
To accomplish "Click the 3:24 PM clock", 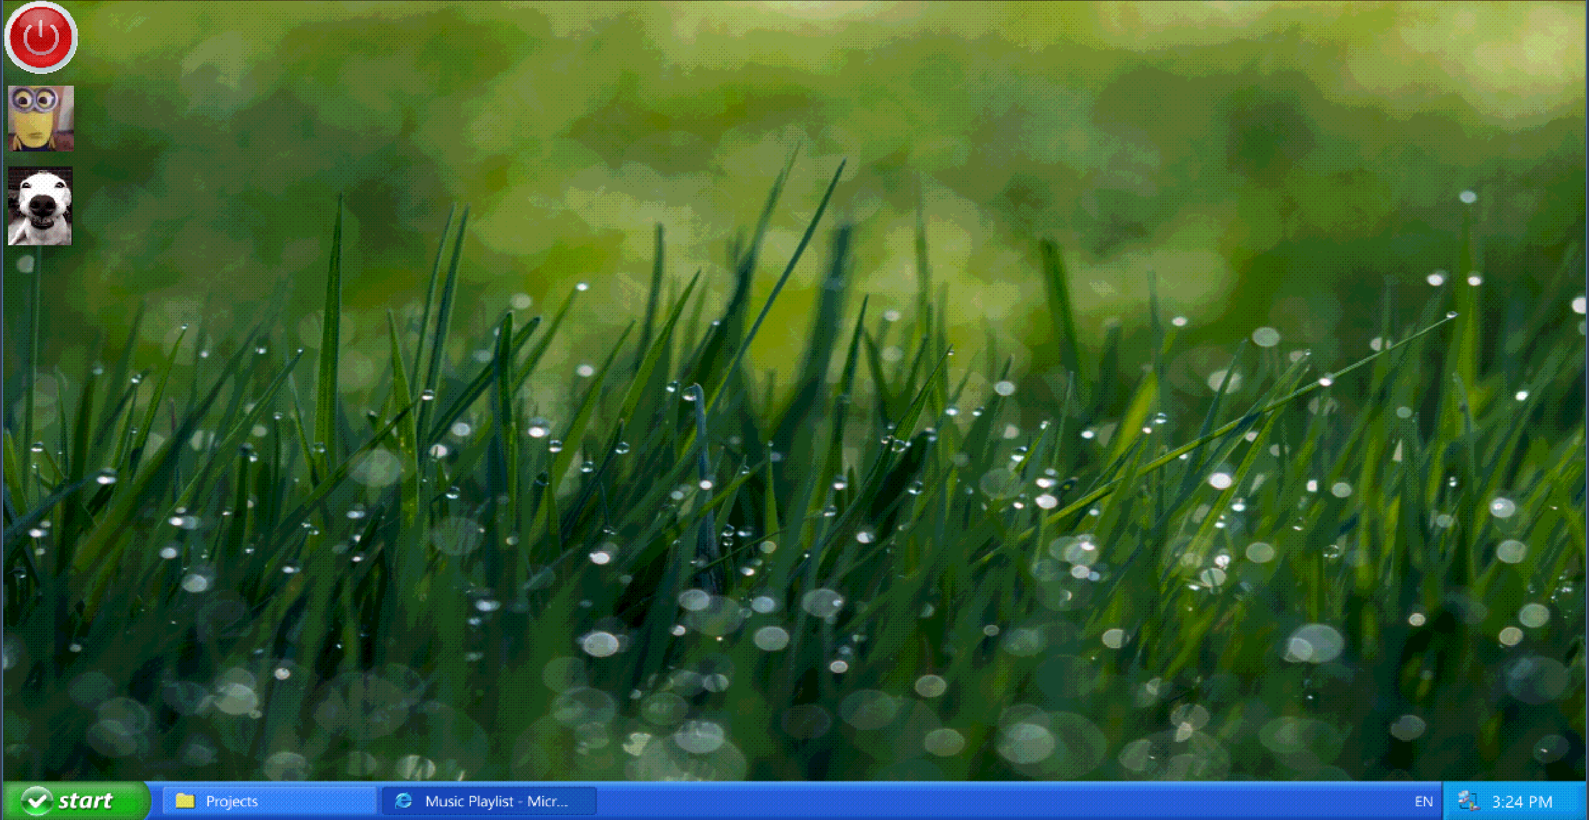I will click(x=1522, y=801).
